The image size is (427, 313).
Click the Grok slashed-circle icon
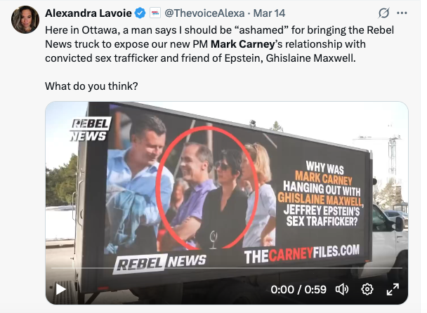383,13
